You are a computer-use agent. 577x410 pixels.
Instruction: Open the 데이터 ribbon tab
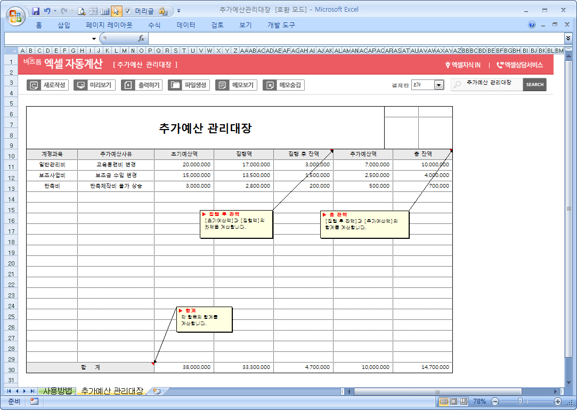point(186,25)
